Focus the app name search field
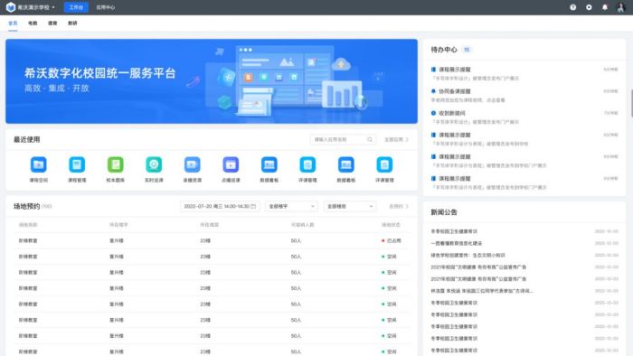This screenshot has height=356, width=633. (x=343, y=139)
